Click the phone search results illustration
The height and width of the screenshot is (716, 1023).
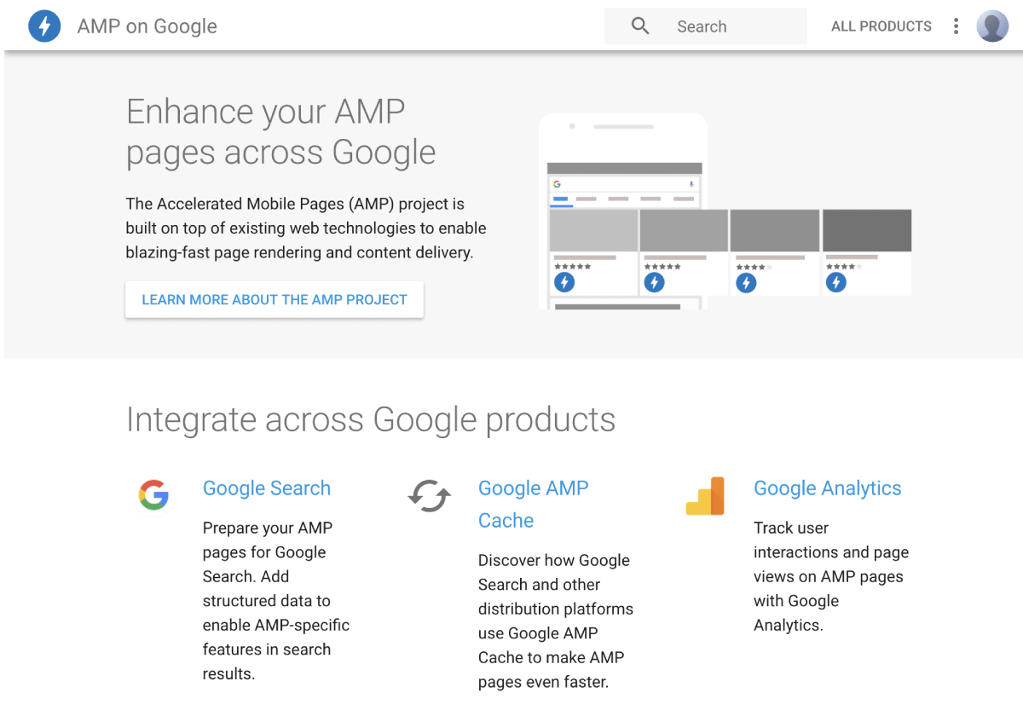point(725,211)
